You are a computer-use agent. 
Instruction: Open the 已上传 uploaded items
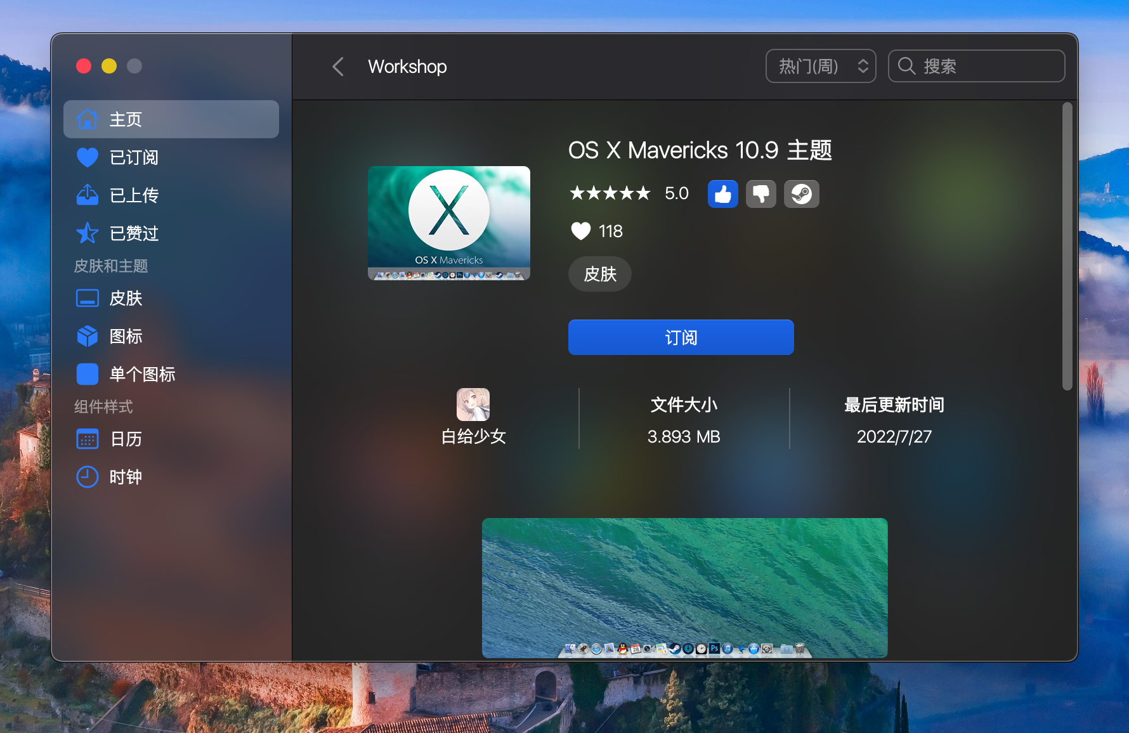point(171,195)
